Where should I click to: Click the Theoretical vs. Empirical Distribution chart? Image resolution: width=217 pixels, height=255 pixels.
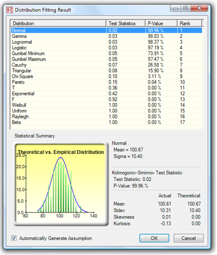[x=61, y=184]
